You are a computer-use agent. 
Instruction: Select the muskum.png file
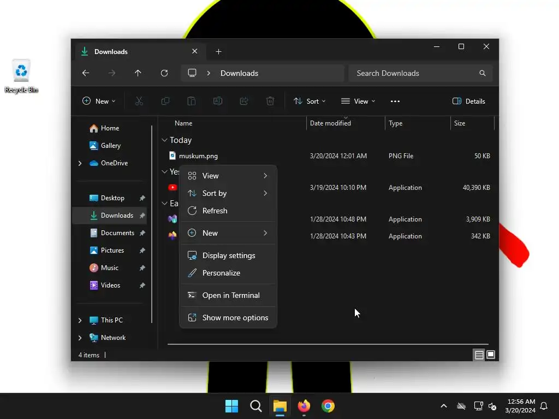198,156
